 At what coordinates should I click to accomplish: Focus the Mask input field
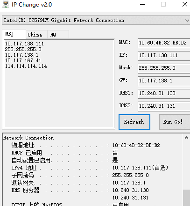pyautogui.click(x=164, y=68)
